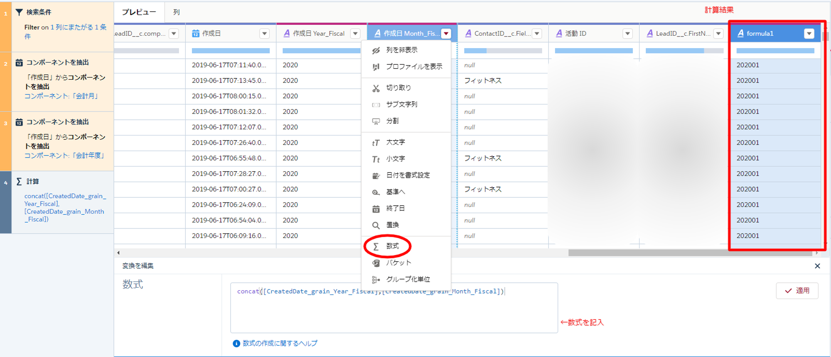Choose 数式 from the context menu

pyautogui.click(x=392, y=246)
